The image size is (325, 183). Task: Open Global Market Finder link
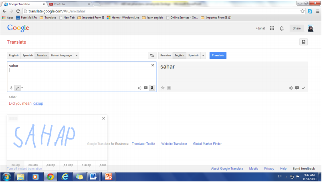[x=207, y=143]
